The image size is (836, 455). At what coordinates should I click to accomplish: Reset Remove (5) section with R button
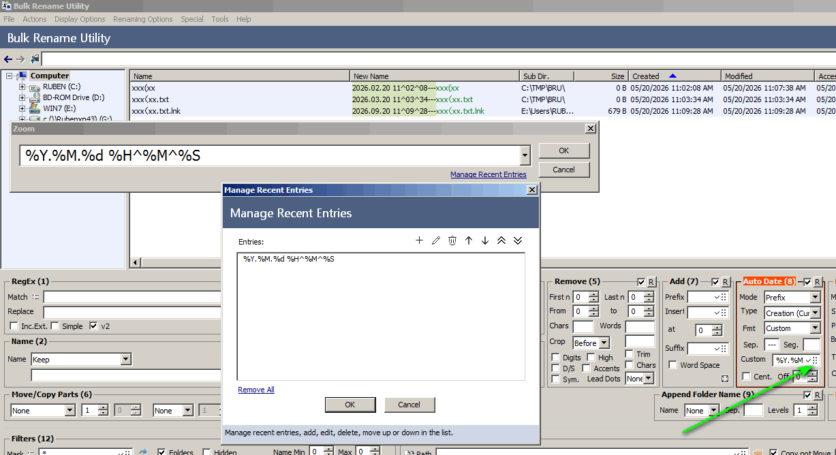click(x=651, y=282)
